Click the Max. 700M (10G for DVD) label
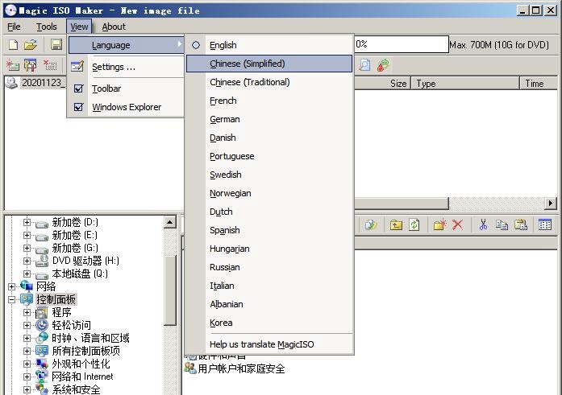This screenshot has width=562, height=395. [x=499, y=45]
